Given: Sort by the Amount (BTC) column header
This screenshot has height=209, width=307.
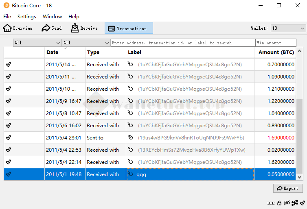Looking at the screenshot, I should click(276, 52).
